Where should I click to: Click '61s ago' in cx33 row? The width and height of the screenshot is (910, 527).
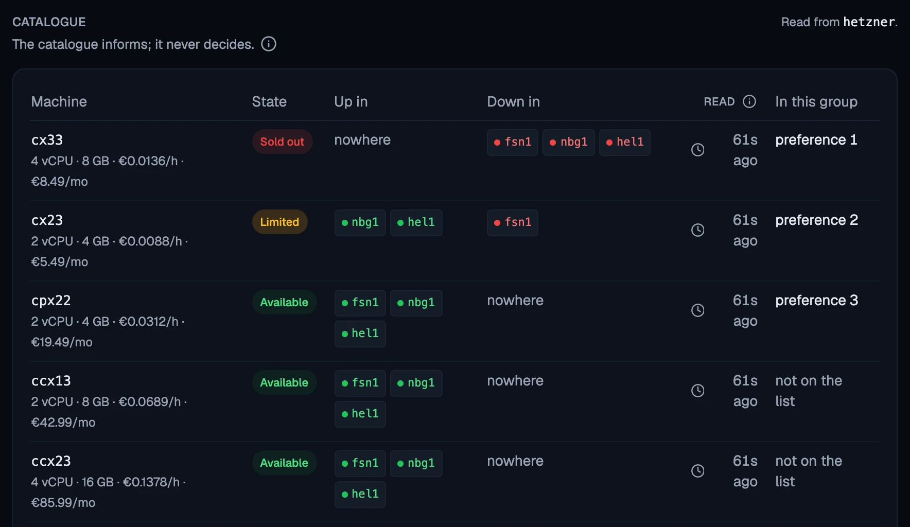[x=745, y=150]
